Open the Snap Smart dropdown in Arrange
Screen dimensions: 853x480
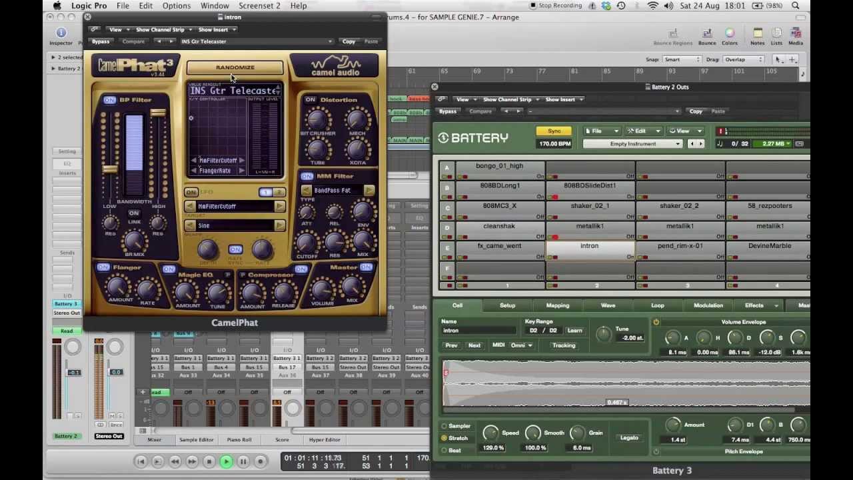[681, 59]
